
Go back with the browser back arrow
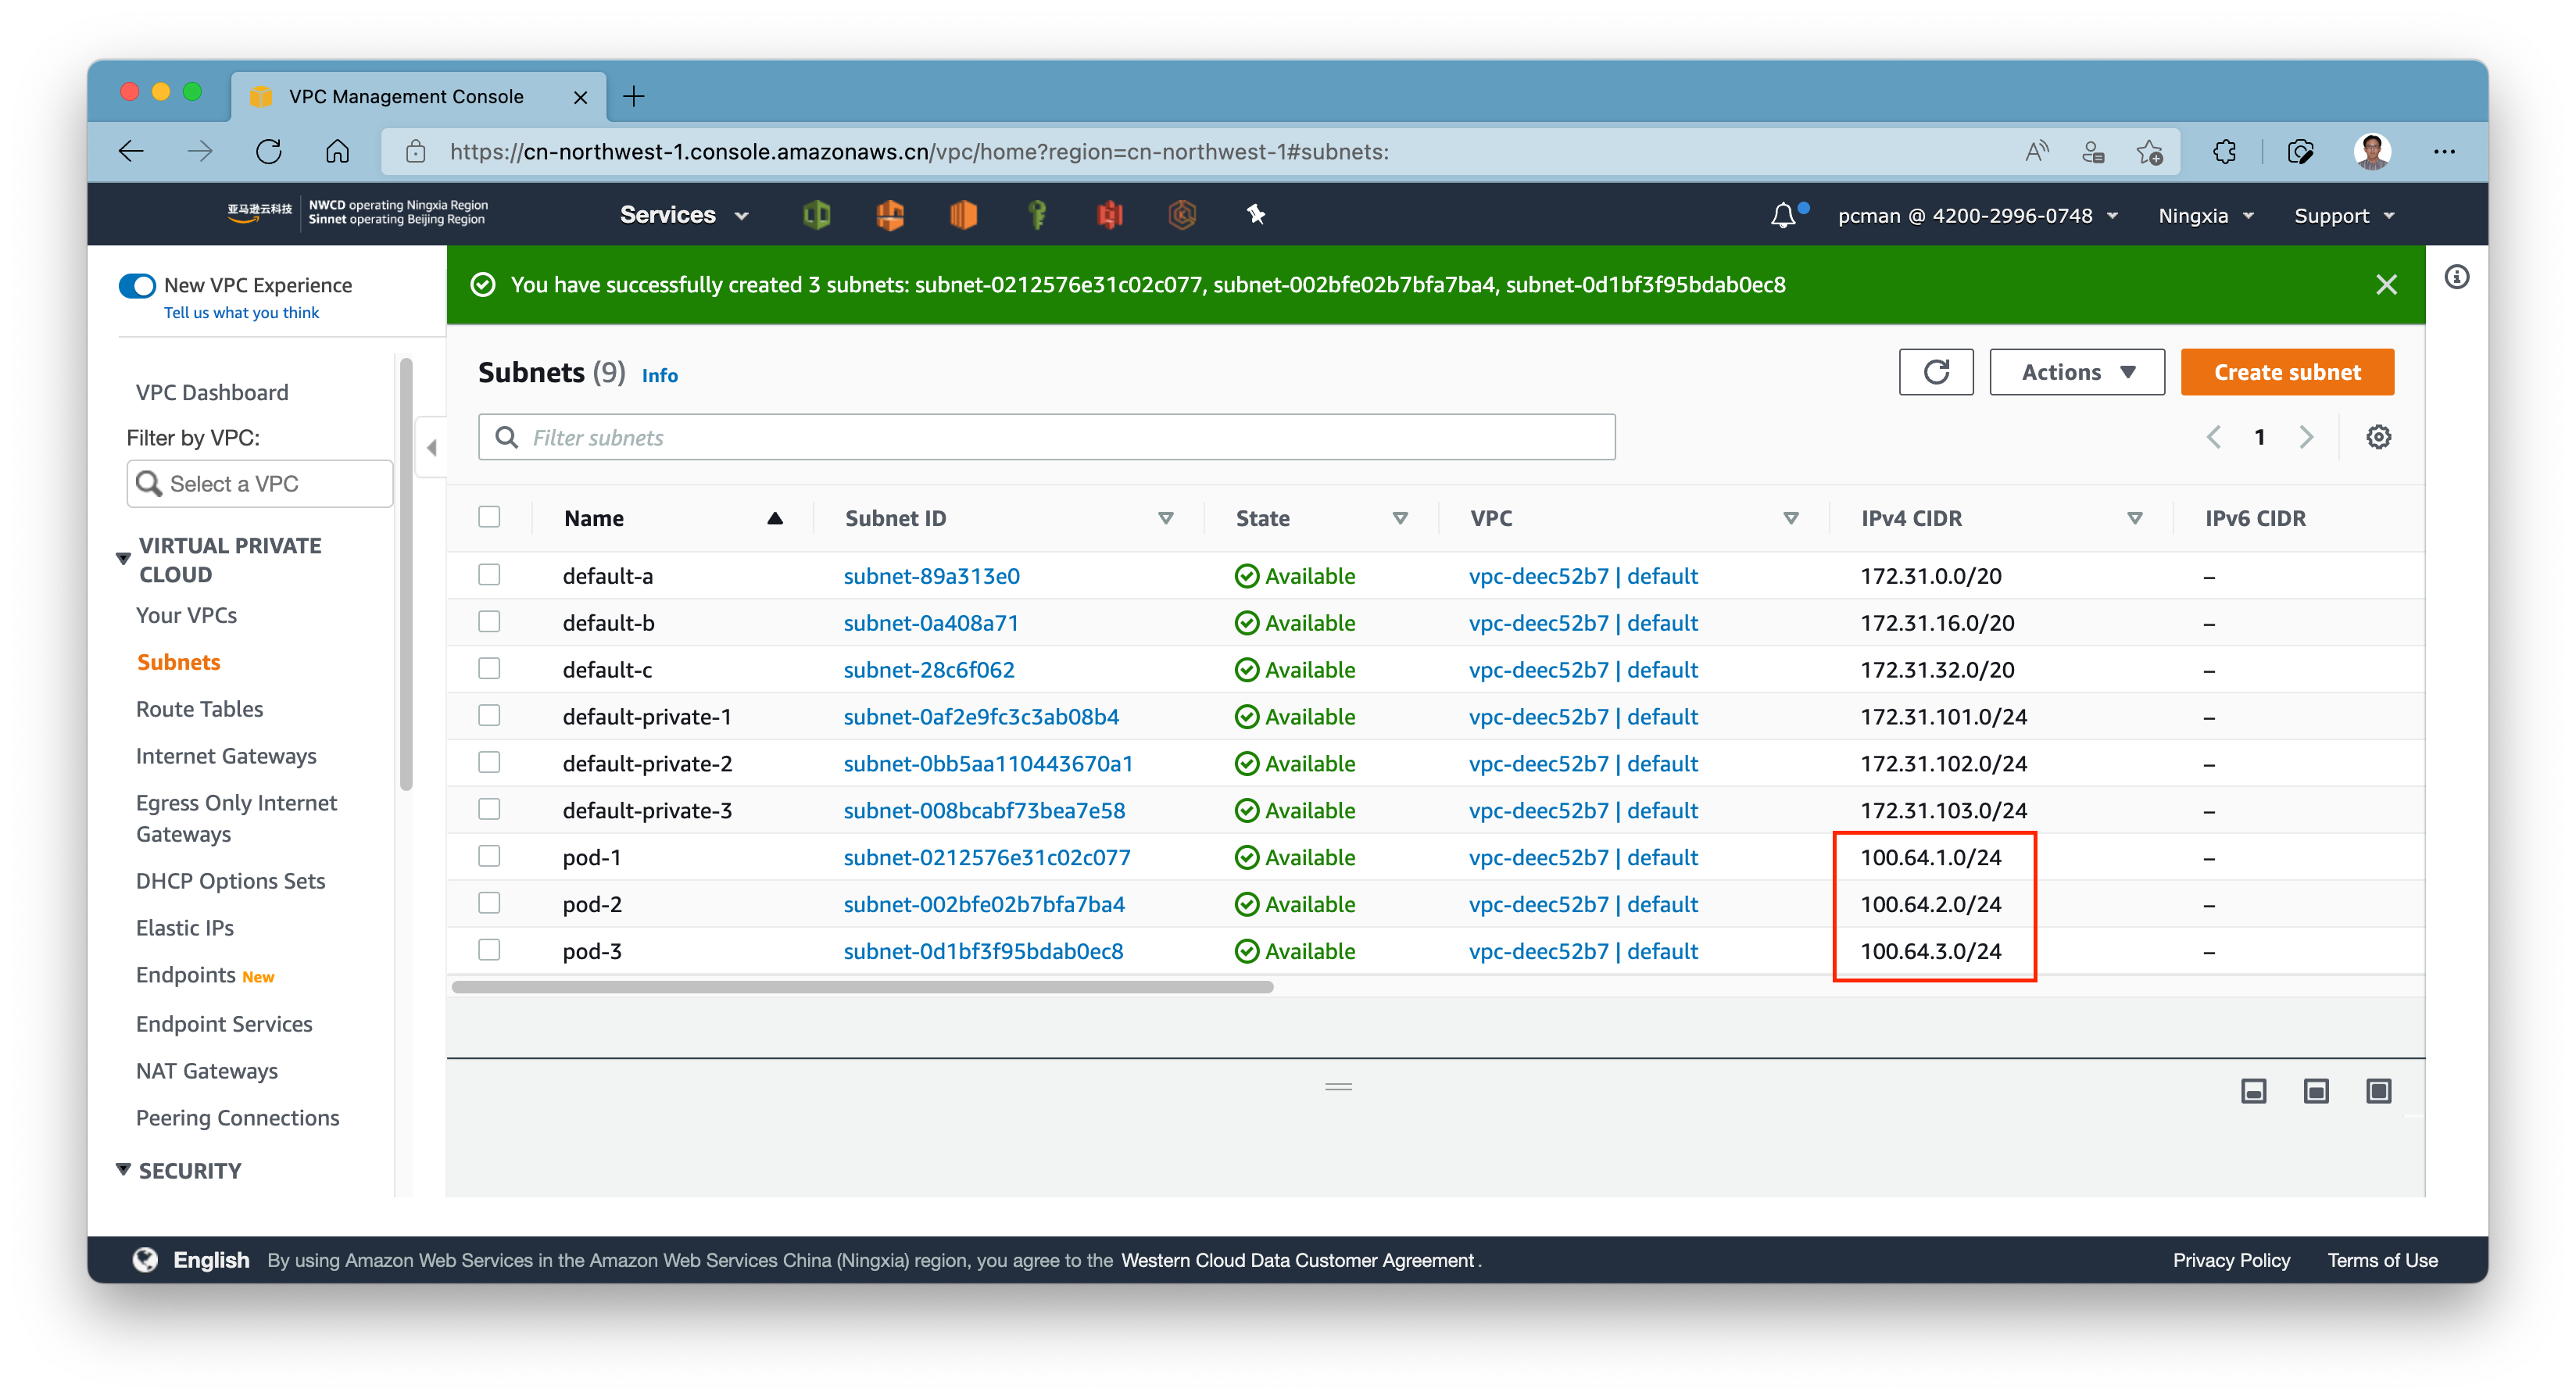(x=131, y=151)
